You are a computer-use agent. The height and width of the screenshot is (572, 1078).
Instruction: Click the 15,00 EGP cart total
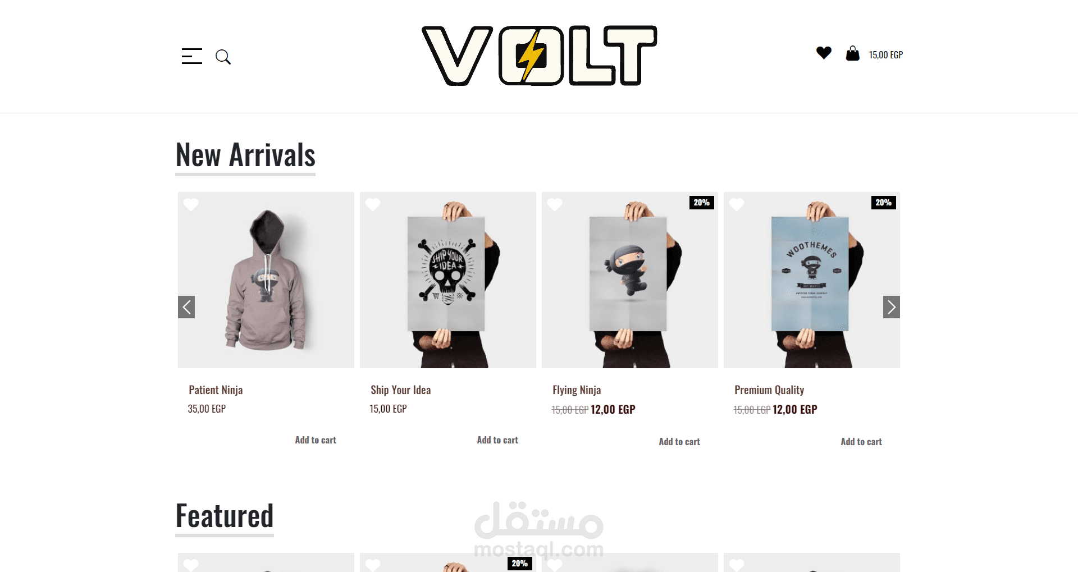click(886, 54)
